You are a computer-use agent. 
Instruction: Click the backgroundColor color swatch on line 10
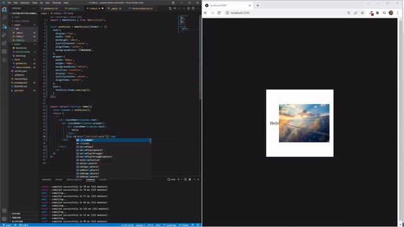tap(80, 50)
